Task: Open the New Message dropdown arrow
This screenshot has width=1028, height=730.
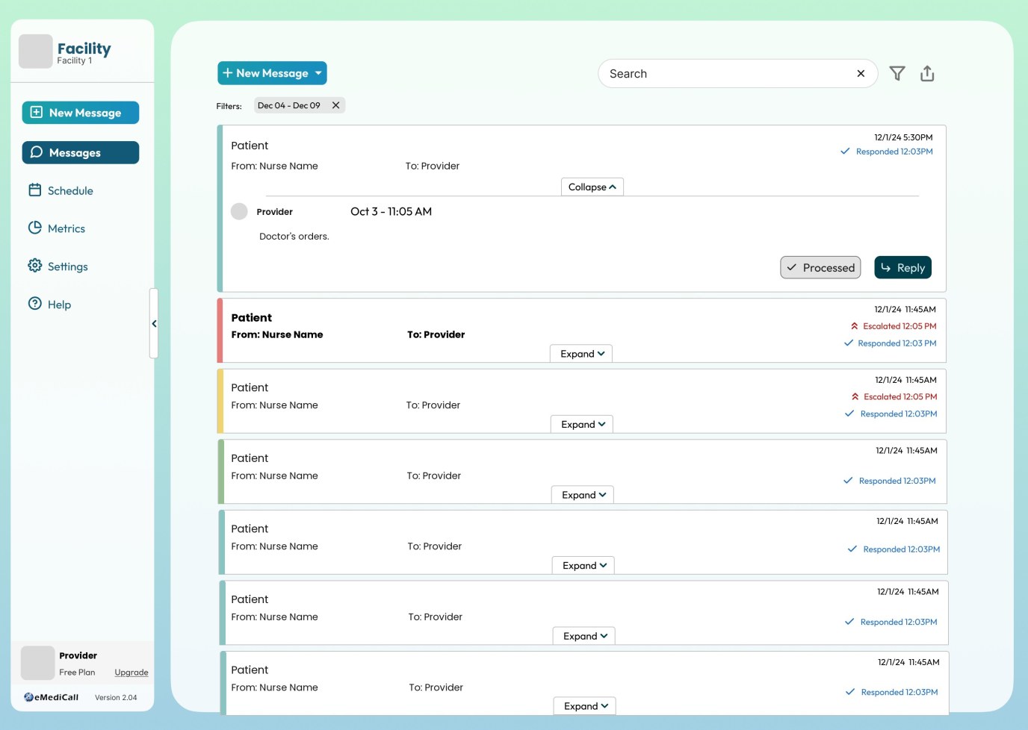Action: (x=318, y=73)
